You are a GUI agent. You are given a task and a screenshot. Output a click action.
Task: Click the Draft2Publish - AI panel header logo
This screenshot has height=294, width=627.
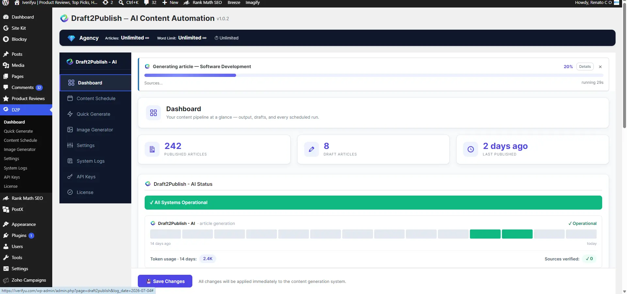[x=70, y=62]
